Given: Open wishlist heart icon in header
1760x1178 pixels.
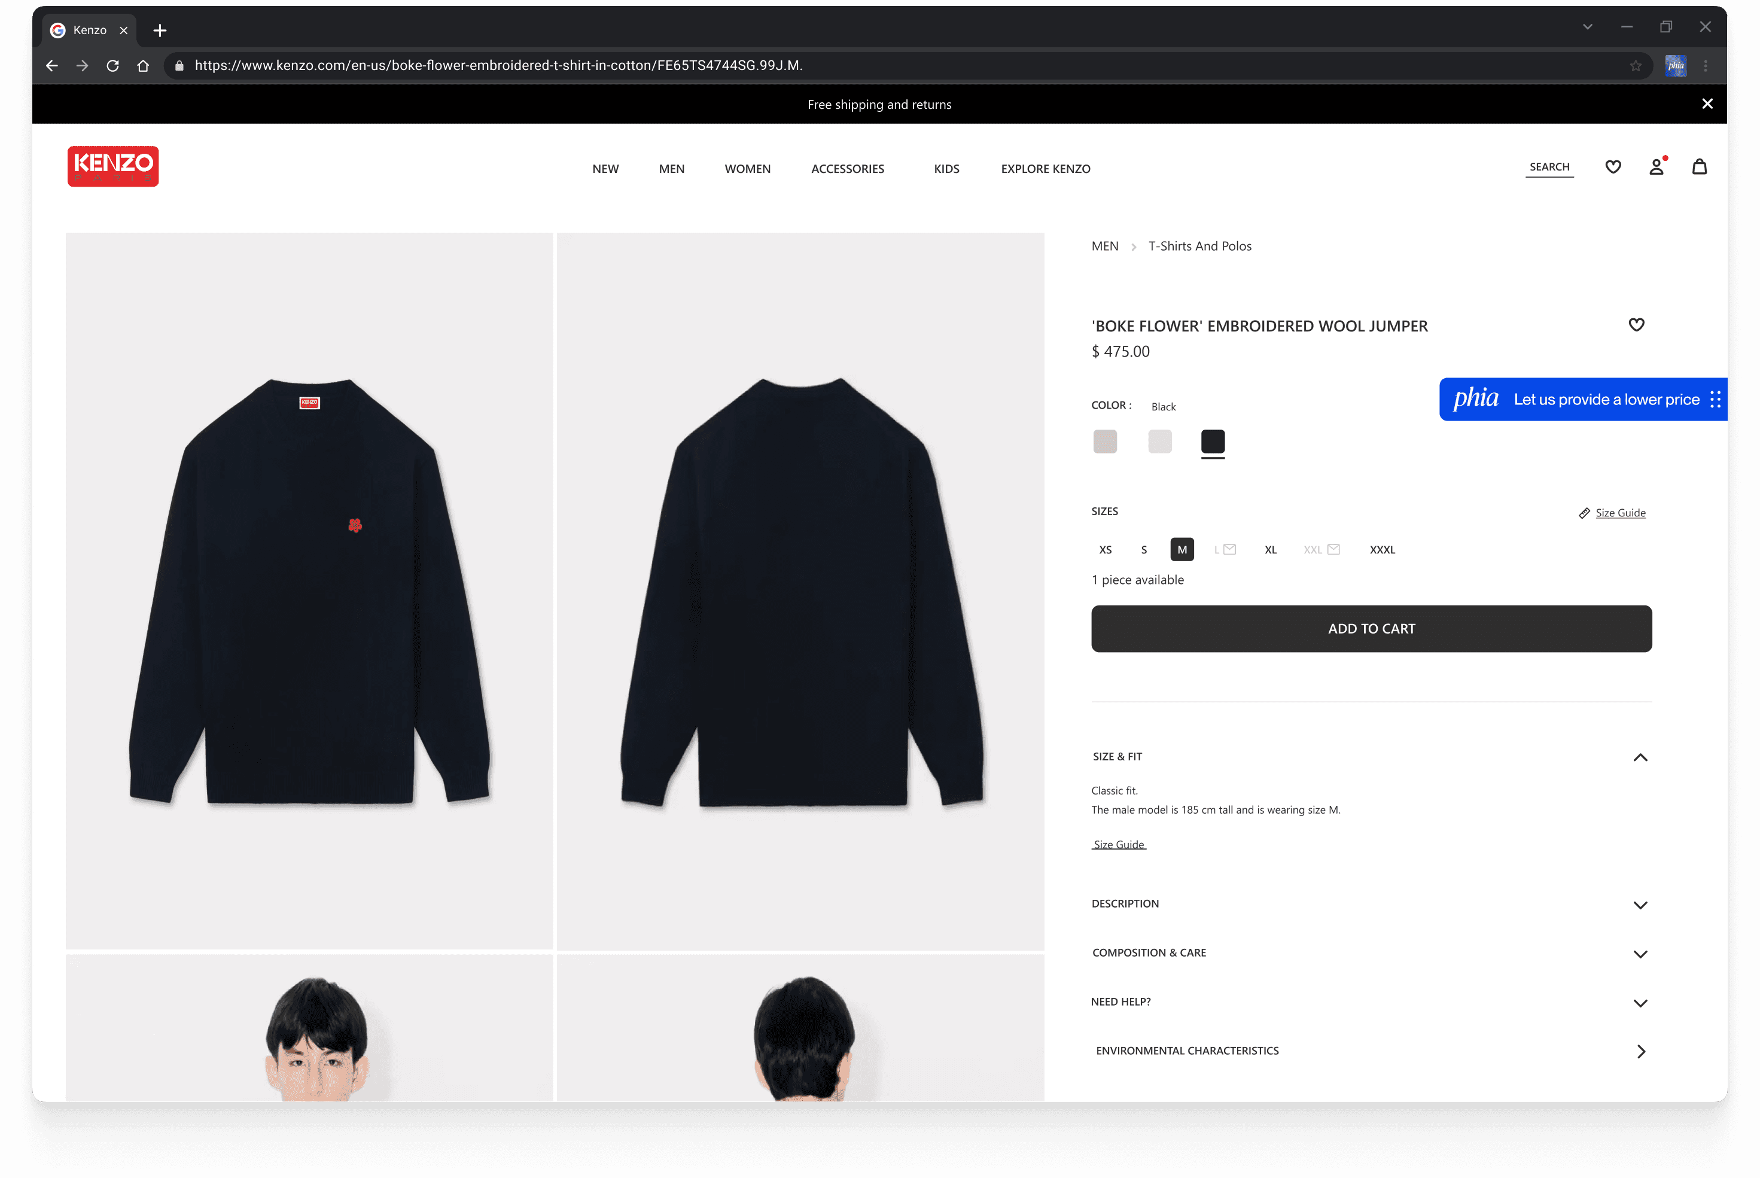Looking at the screenshot, I should pos(1612,167).
